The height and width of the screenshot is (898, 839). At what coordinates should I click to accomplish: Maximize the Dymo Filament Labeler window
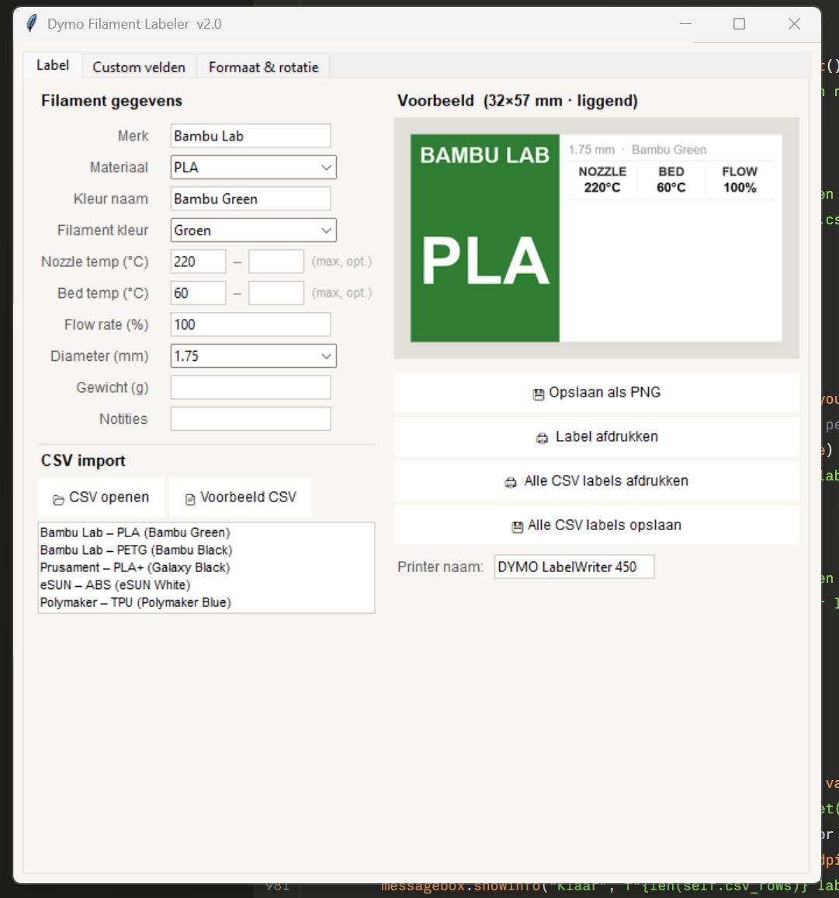pyautogui.click(x=740, y=24)
